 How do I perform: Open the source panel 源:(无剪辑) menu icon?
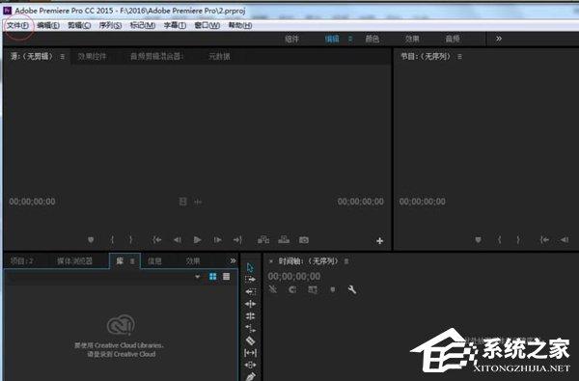[x=63, y=57]
